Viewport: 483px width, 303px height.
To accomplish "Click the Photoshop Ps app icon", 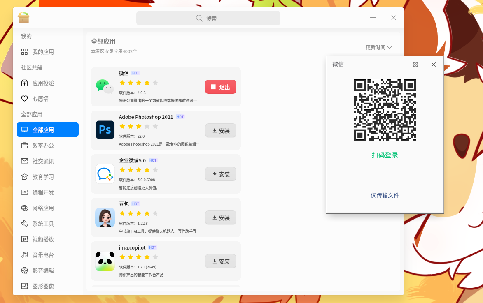I will point(105,130).
